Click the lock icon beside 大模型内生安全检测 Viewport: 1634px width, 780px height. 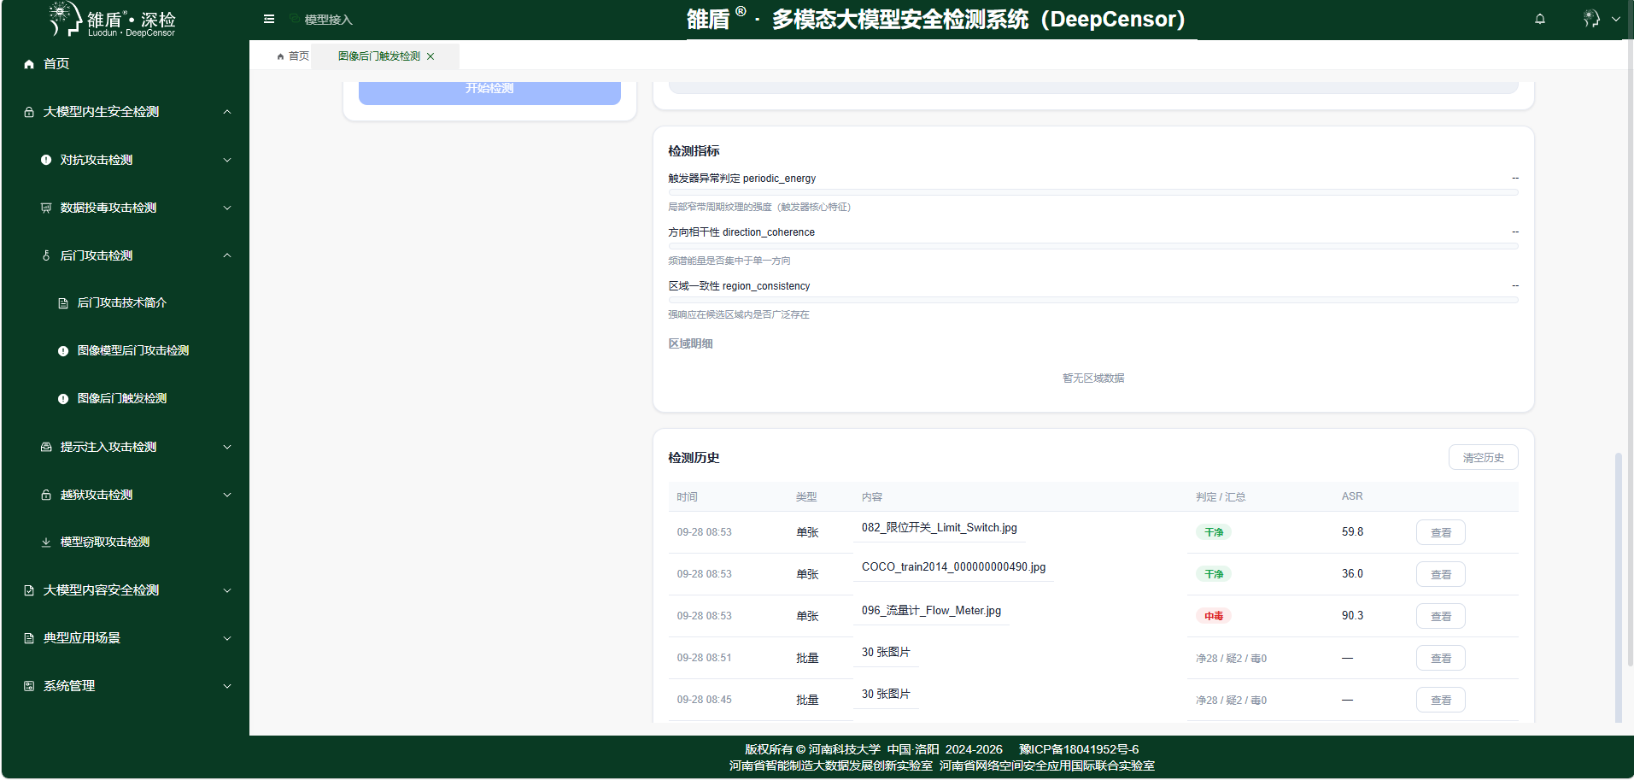pyautogui.click(x=29, y=112)
